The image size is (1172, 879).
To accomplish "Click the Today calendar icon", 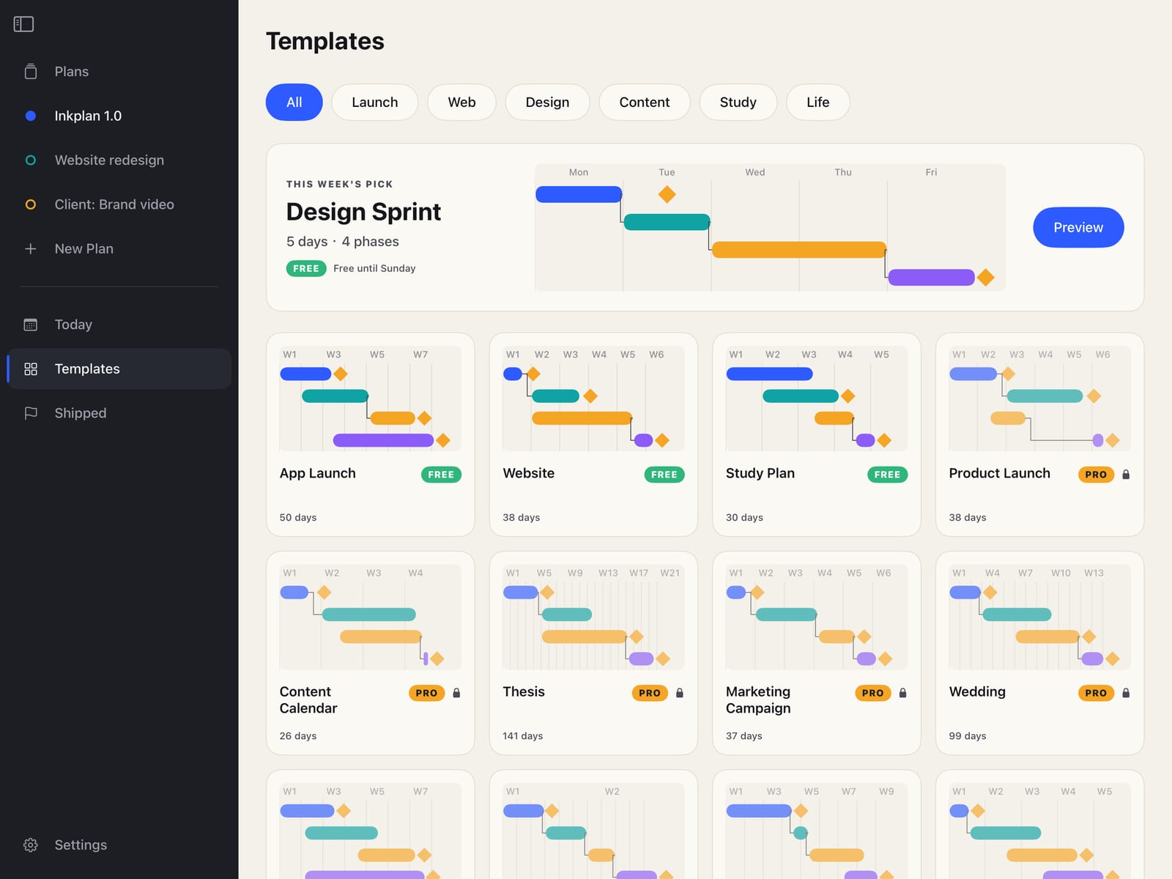I will click(31, 324).
